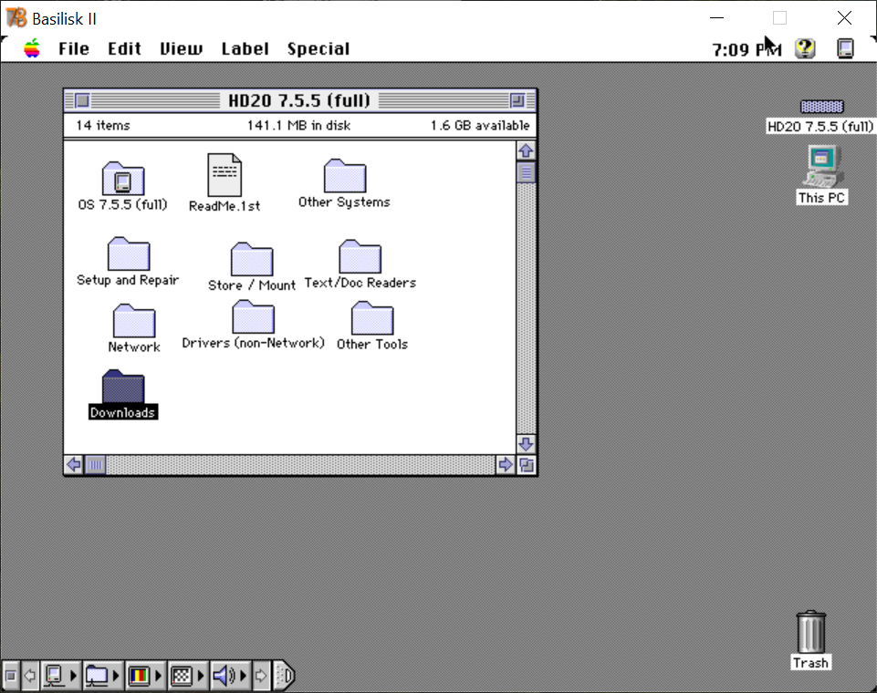877x693 pixels.
Task: Open the Apple menu
Action: point(32,48)
